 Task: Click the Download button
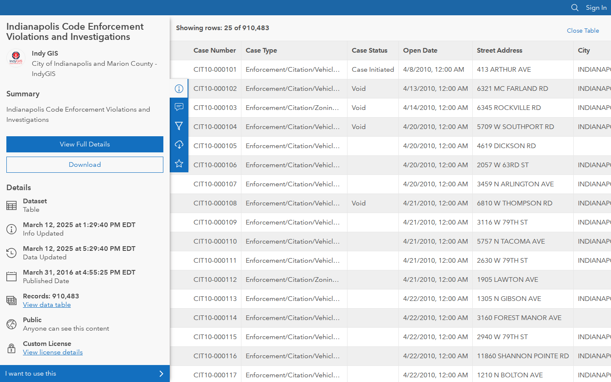[85, 165]
